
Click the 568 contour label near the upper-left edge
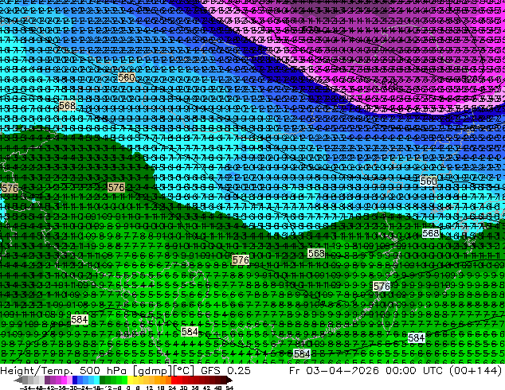click(68, 106)
